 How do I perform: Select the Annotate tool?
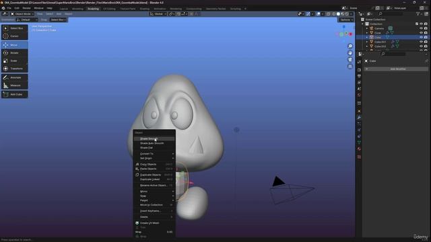(14, 77)
